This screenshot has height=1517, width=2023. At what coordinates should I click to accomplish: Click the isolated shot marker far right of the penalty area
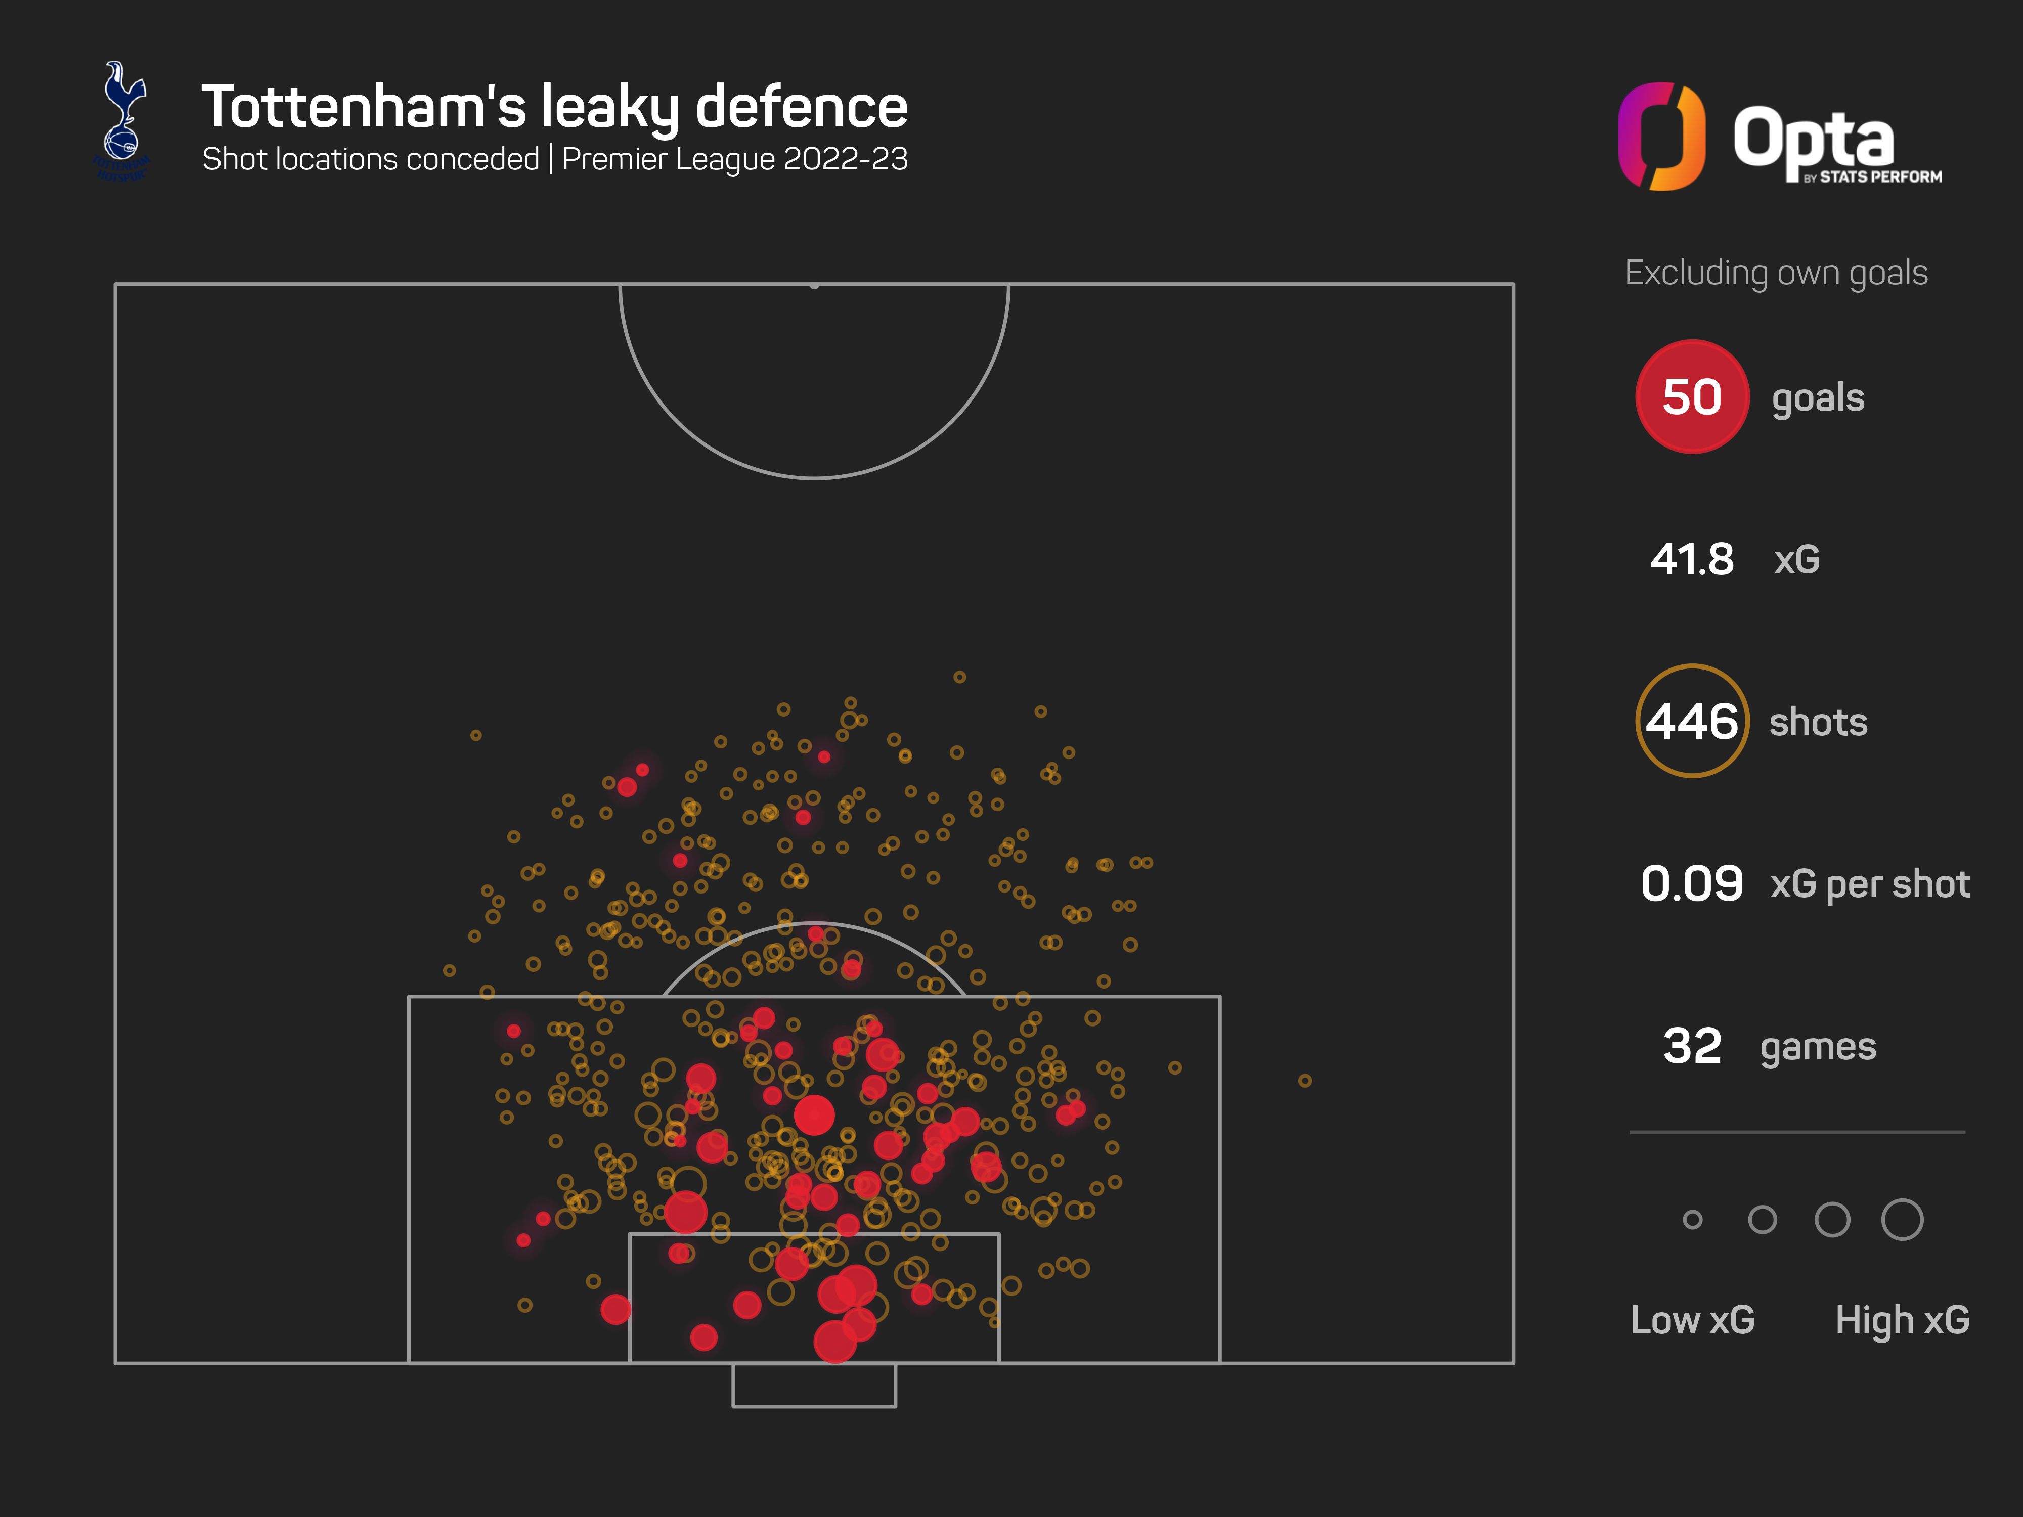point(1304,1081)
